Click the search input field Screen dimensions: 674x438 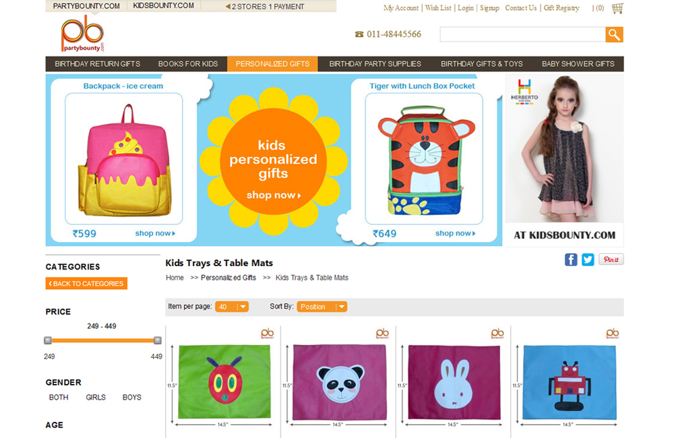click(x=523, y=34)
